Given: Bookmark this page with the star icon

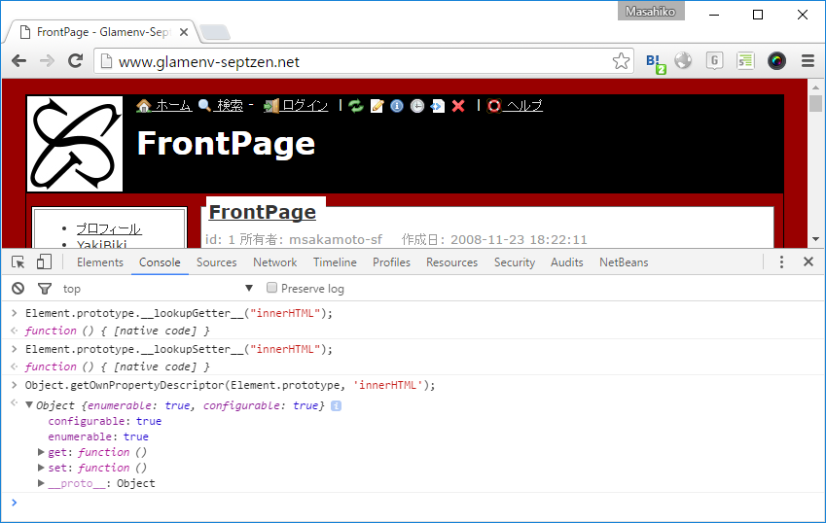Looking at the screenshot, I should [621, 61].
